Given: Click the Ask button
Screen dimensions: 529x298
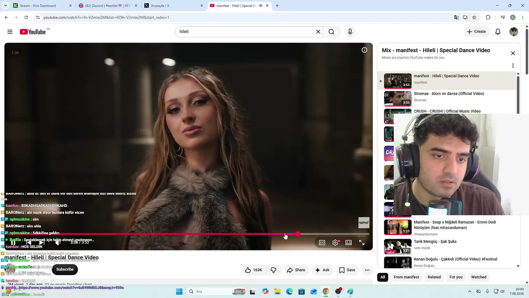Looking at the screenshot, I should [322, 270].
